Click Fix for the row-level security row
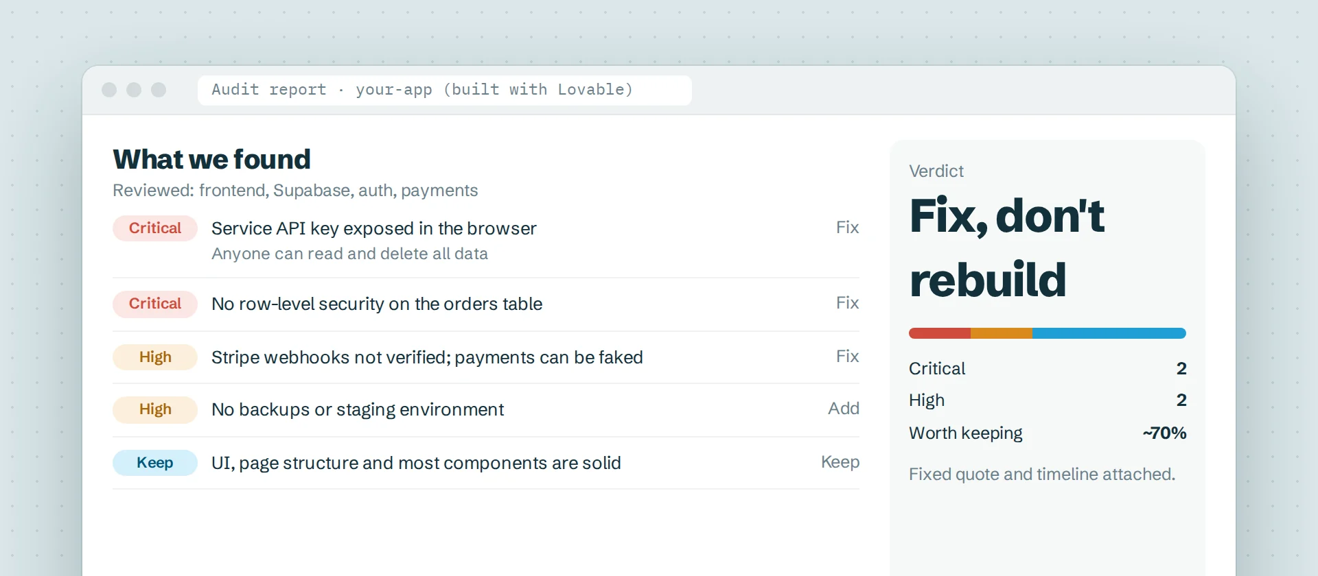Viewport: 1318px width, 576px height. pyautogui.click(x=847, y=303)
